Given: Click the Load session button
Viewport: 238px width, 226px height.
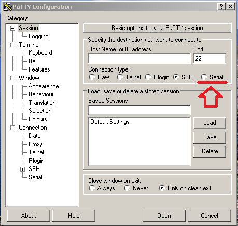Looking at the screenshot, I should pos(209,123).
